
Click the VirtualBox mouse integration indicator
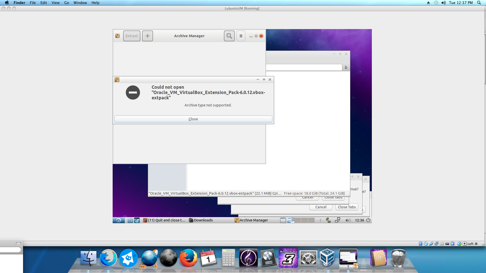click(459, 244)
